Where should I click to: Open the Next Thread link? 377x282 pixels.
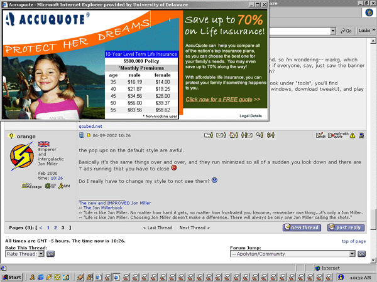coord(195,228)
